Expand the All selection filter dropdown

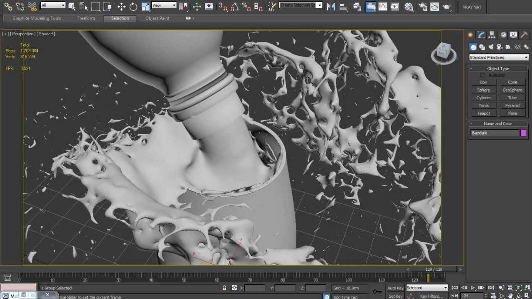[x=53, y=5]
